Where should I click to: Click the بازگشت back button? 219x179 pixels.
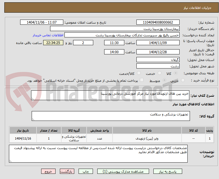(x=67, y=171)
